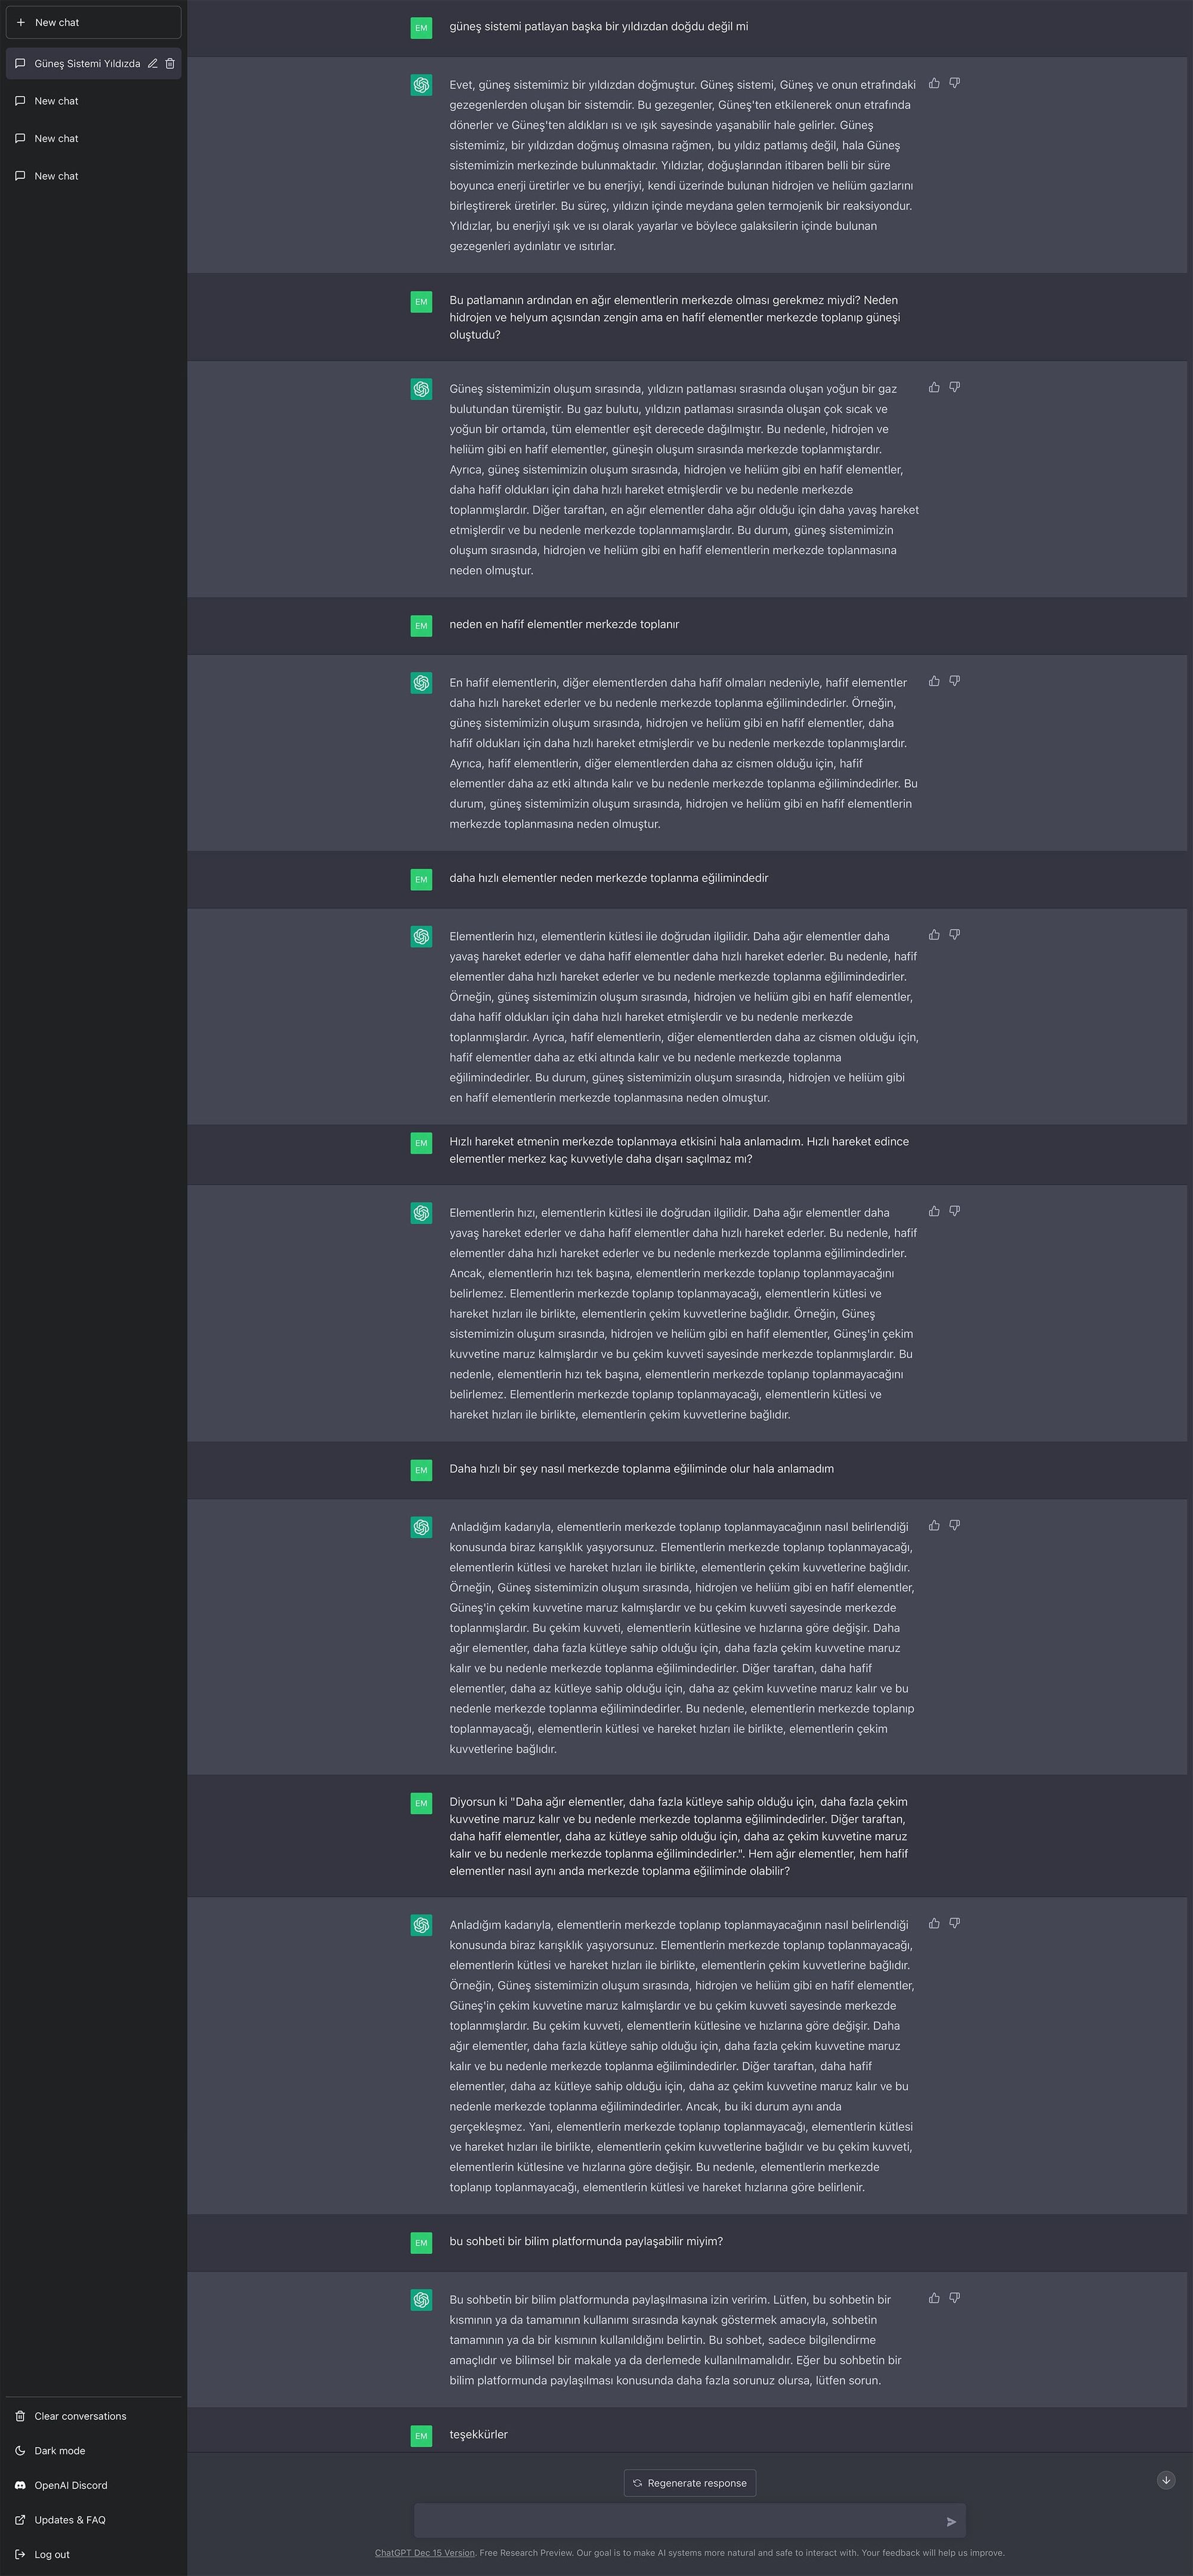Click the message input field
Image resolution: width=1193 pixels, height=2576 pixels.
pyautogui.click(x=680, y=2521)
